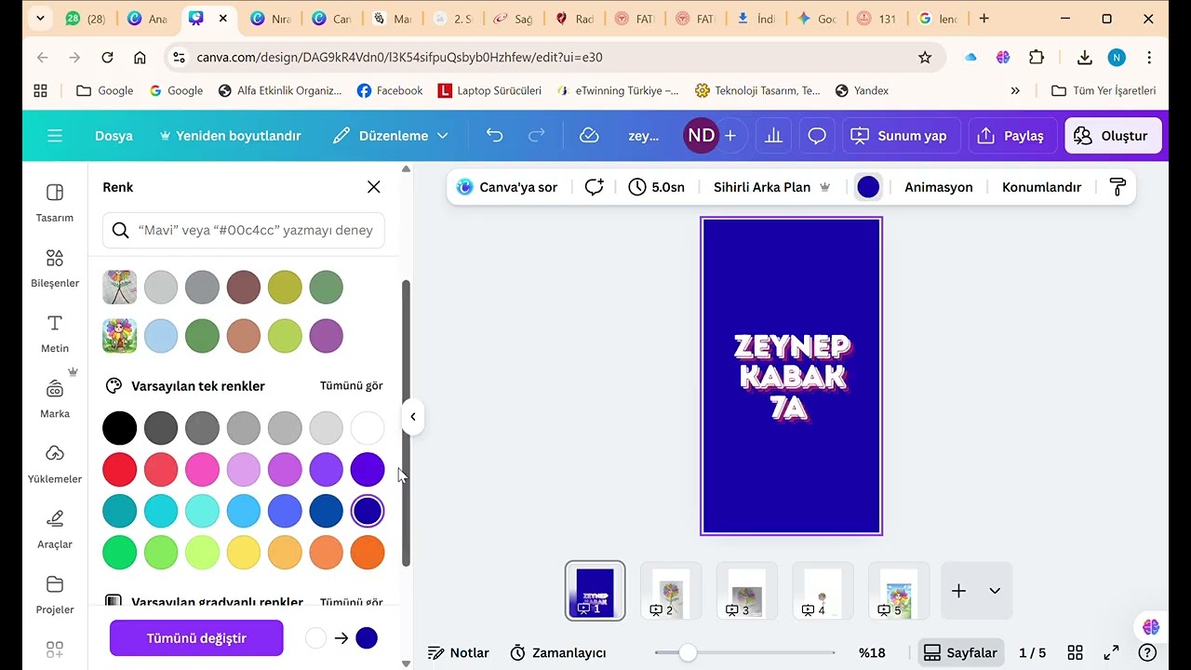This screenshot has height=670, width=1191.
Task: Toggle the Sayfalar pages view
Action: pos(960,652)
